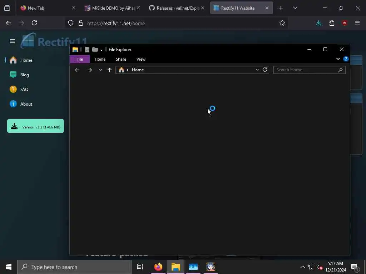Image resolution: width=366 pixels, height=274 pixels.
Task: Bookmark this page with the star
Action: (282, 23)
